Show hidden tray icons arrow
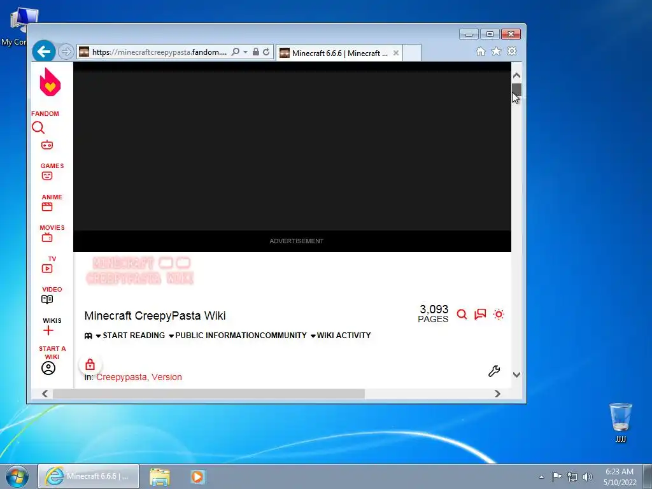652x489 pixels. (x=541, y=477)
